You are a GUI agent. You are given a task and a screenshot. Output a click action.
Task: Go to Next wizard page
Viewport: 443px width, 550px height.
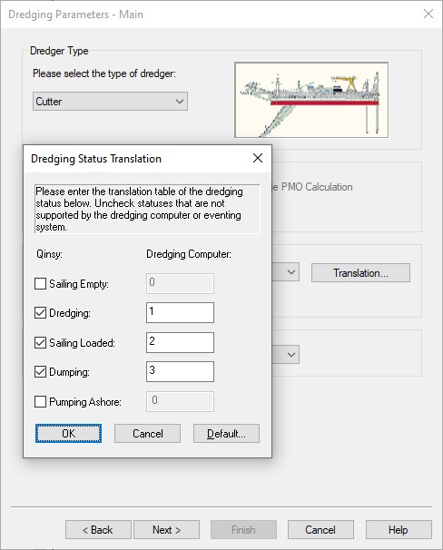[167, 530]
